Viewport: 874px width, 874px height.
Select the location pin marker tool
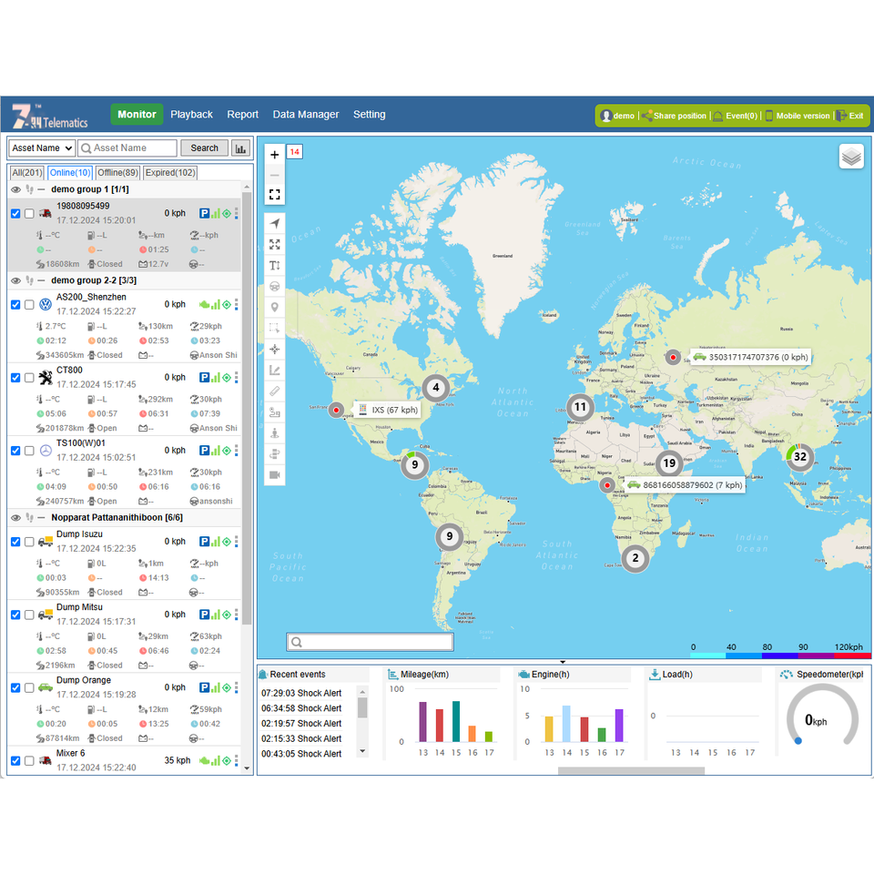[x=274, y=307]
